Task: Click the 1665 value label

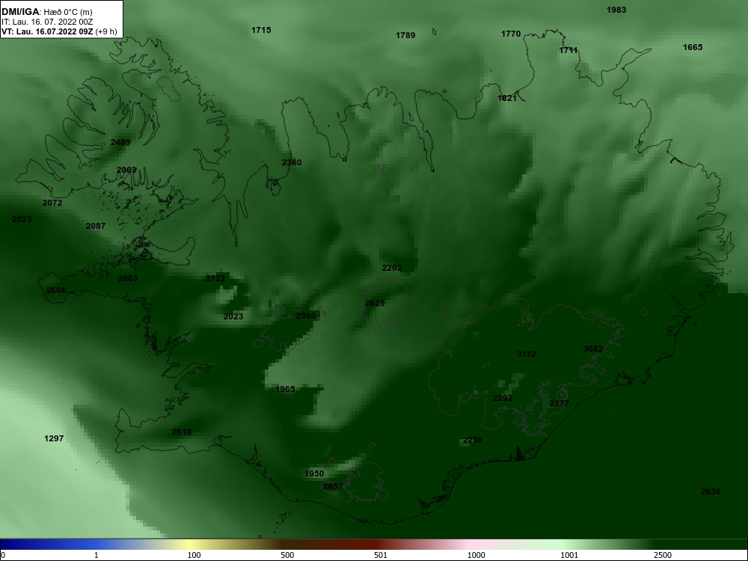Action: click(x=693, y=47)
